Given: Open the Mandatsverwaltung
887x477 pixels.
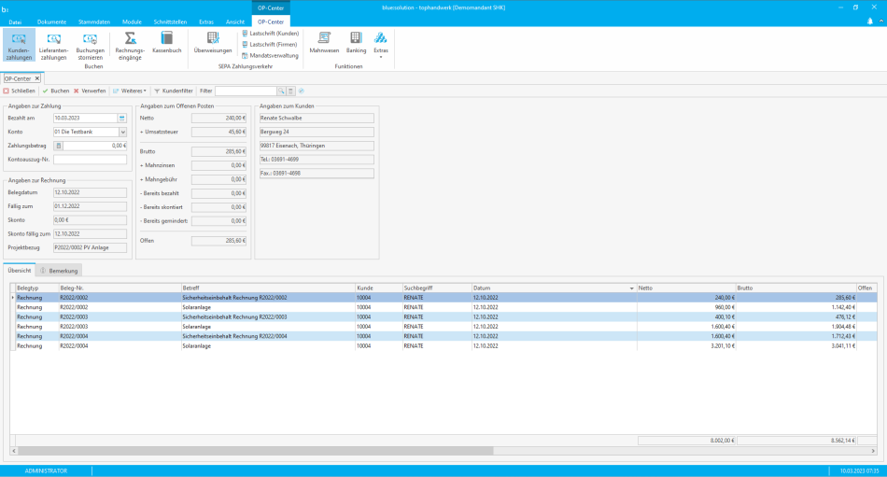Looking at the screenshot, I should (270, 55).
